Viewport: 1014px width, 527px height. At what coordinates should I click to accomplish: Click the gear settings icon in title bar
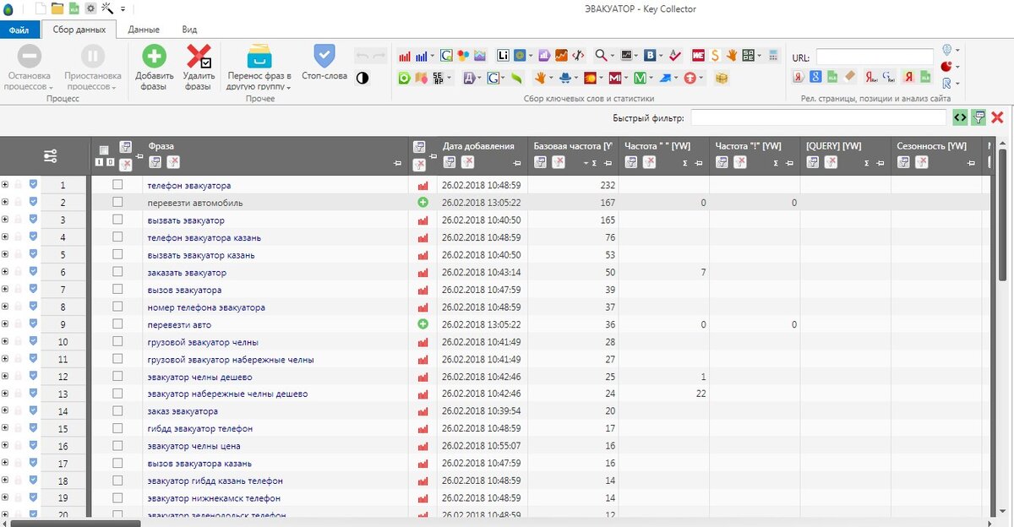pos(90,8)
